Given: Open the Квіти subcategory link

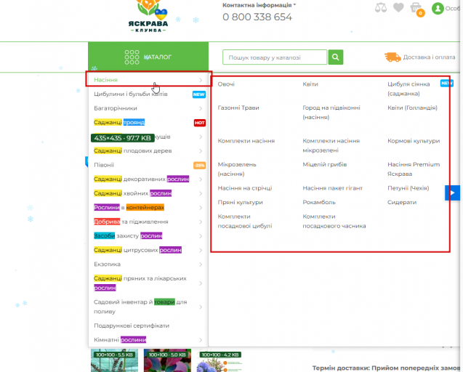Looking at the screenshot, I should (x=310, y=84).
